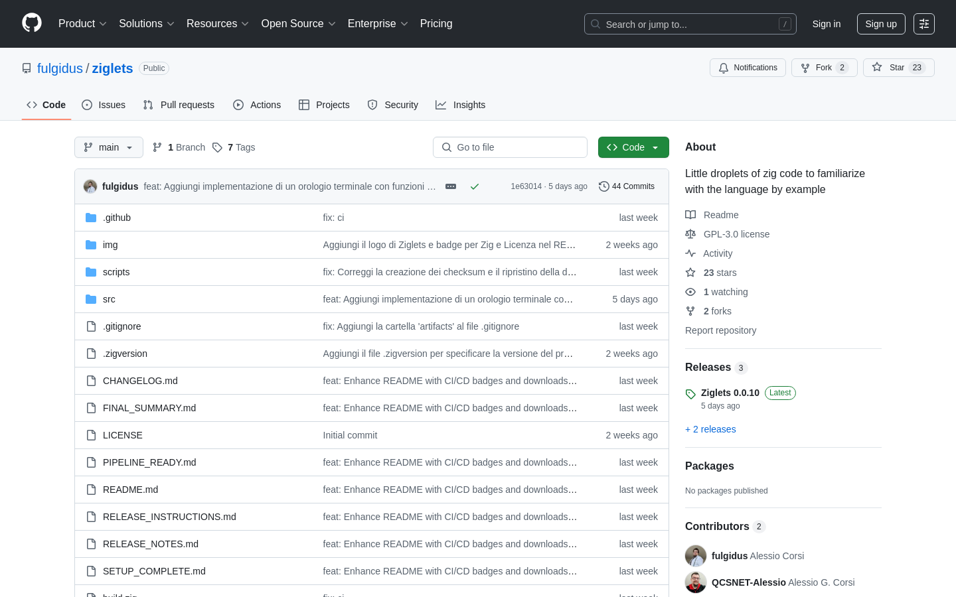The height and width of the screenshot is (597, 956).
Task: Open the scripts folder
Action: click(x=116, y=272)
